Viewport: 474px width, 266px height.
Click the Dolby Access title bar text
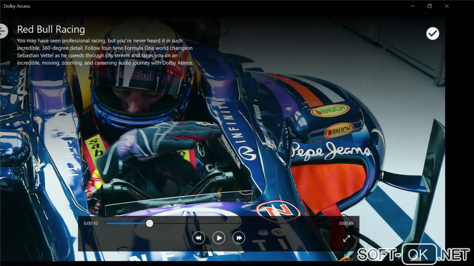[17, 6]
